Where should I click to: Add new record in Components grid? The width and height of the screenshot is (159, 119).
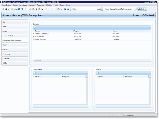coord(35,73)
